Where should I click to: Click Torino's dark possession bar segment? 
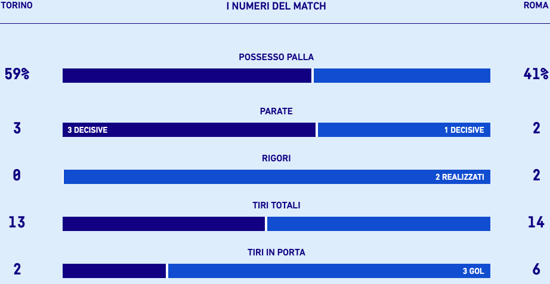[x=187, y=76]
